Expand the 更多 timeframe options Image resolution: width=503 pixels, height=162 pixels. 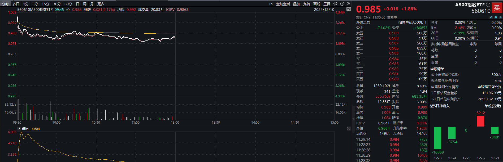(x=101, y=4)
